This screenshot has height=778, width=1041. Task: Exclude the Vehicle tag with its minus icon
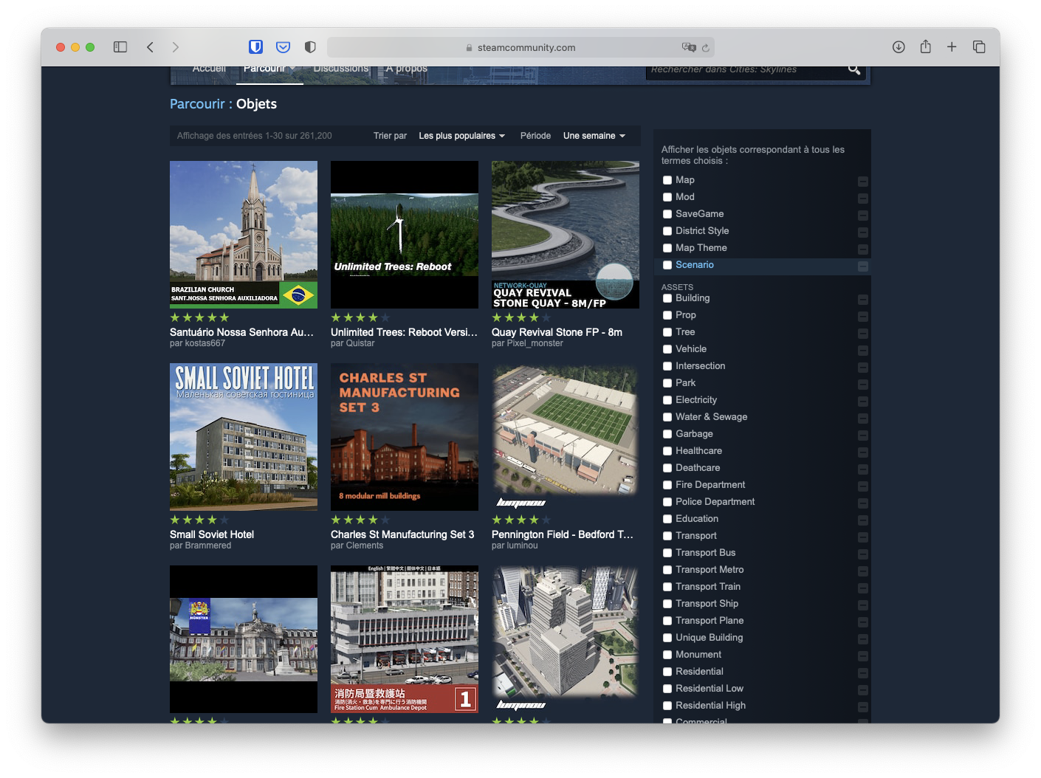tap(863, 351)
